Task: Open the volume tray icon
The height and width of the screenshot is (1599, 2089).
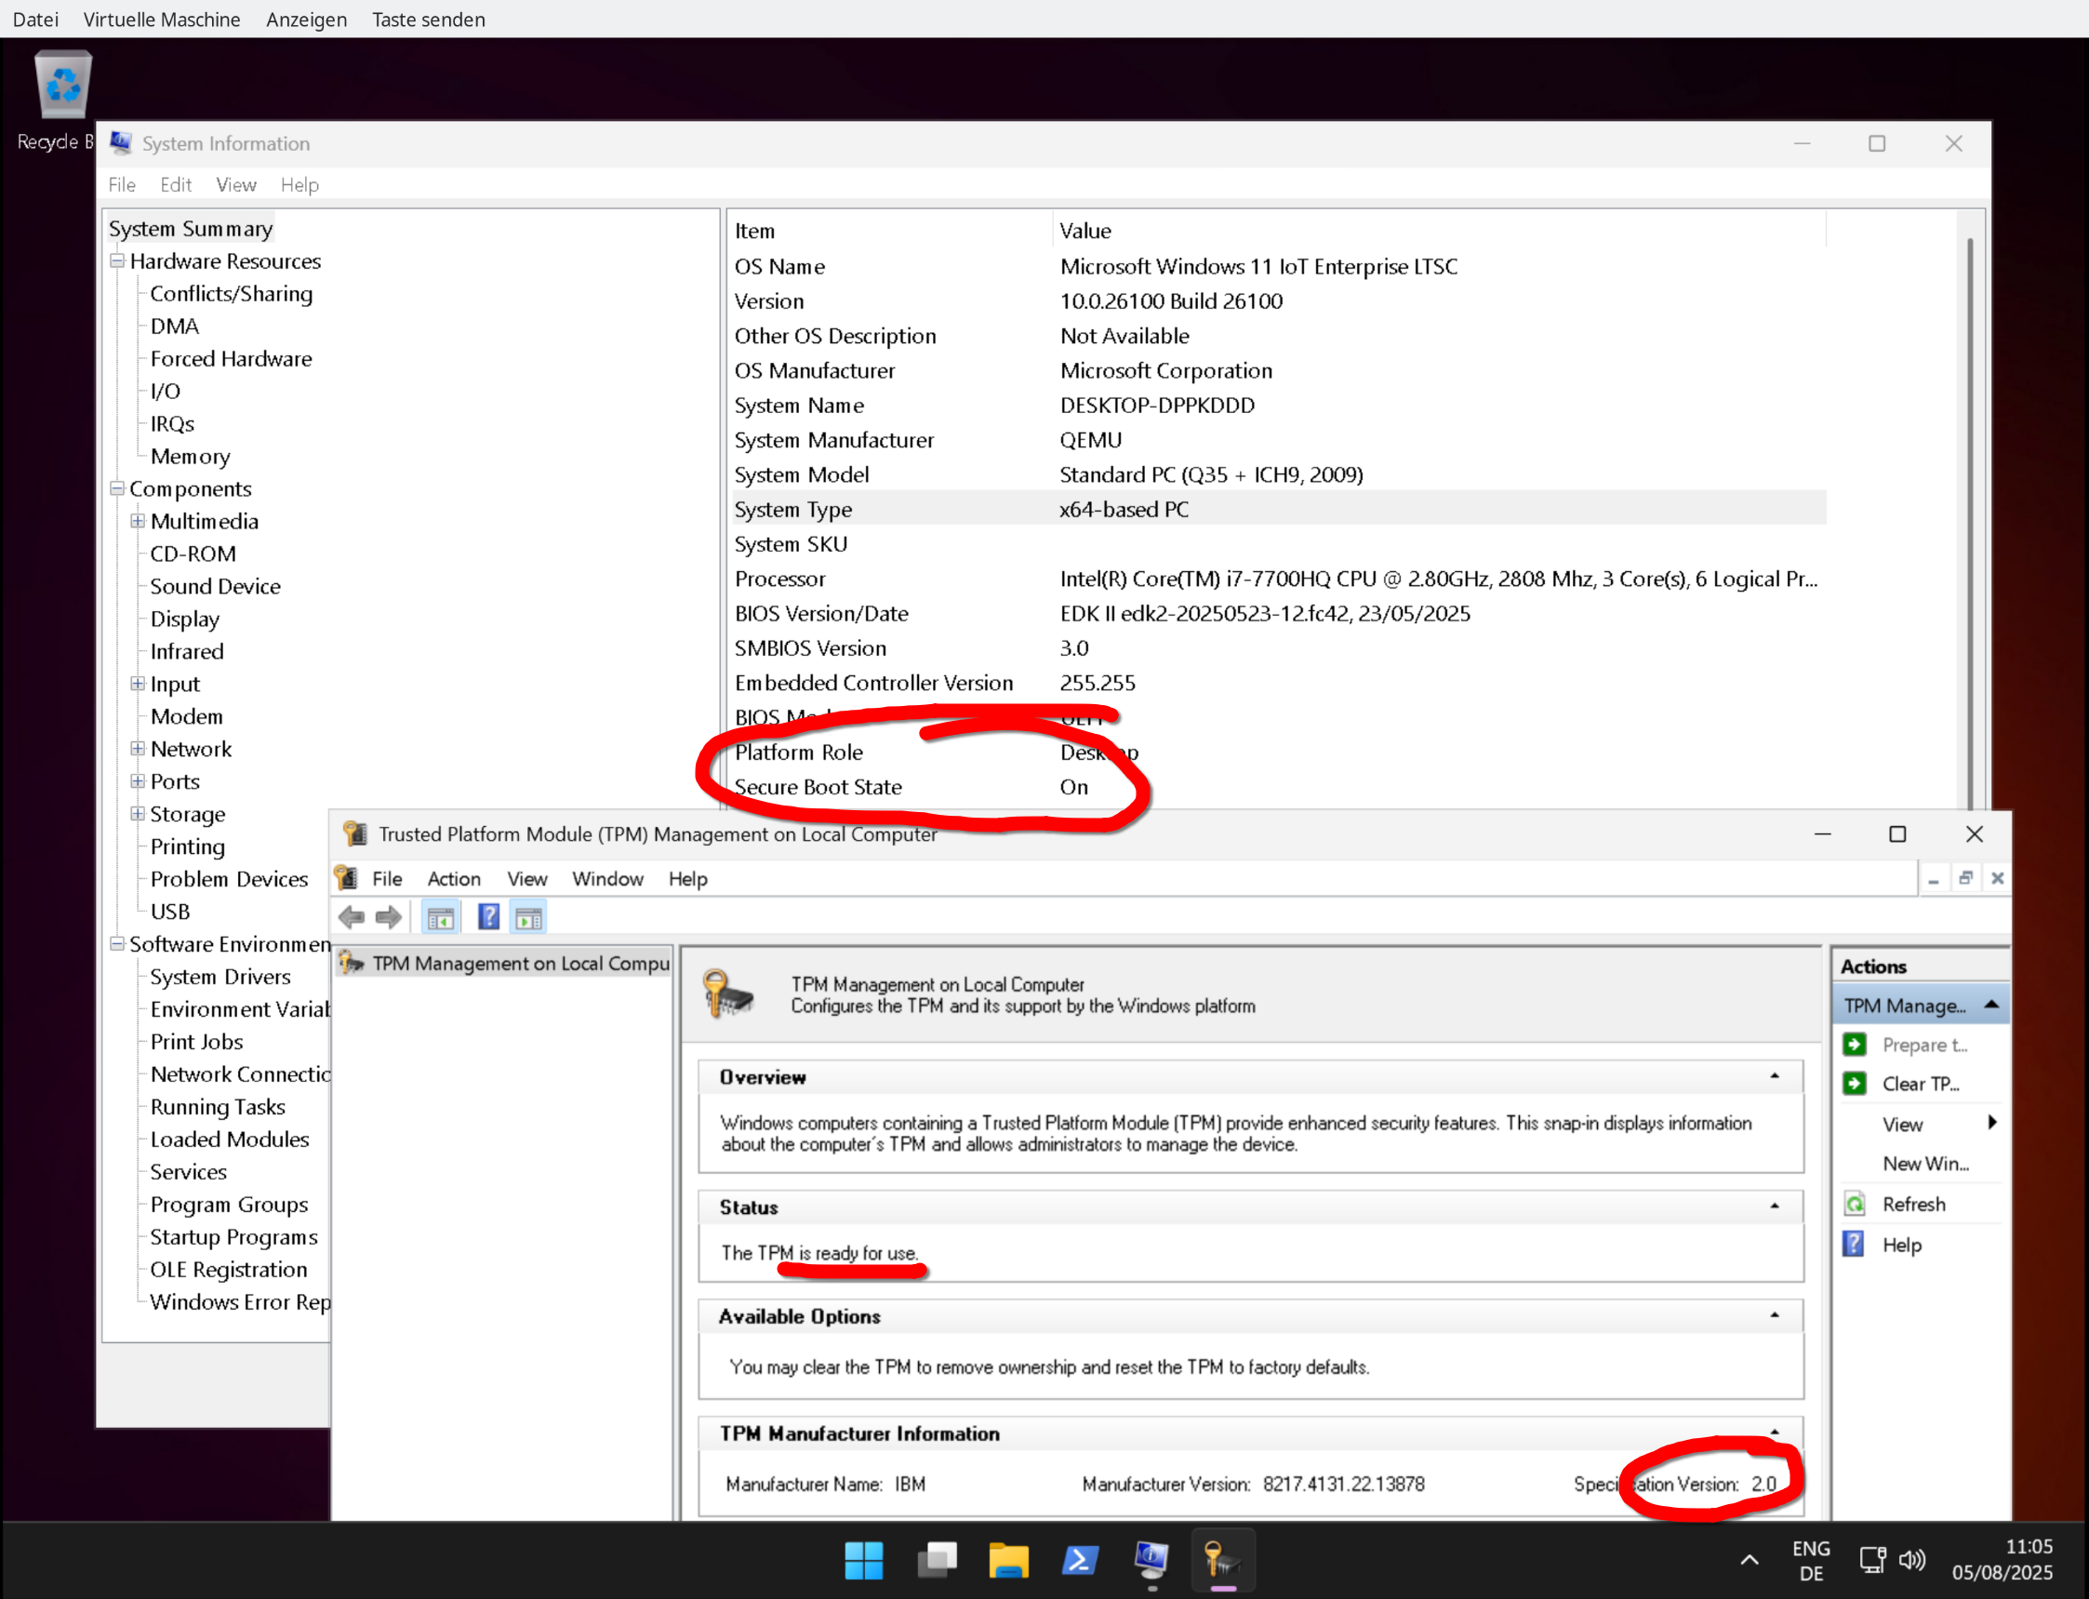Action: pyautogui.click(x=1911, y=1559)
